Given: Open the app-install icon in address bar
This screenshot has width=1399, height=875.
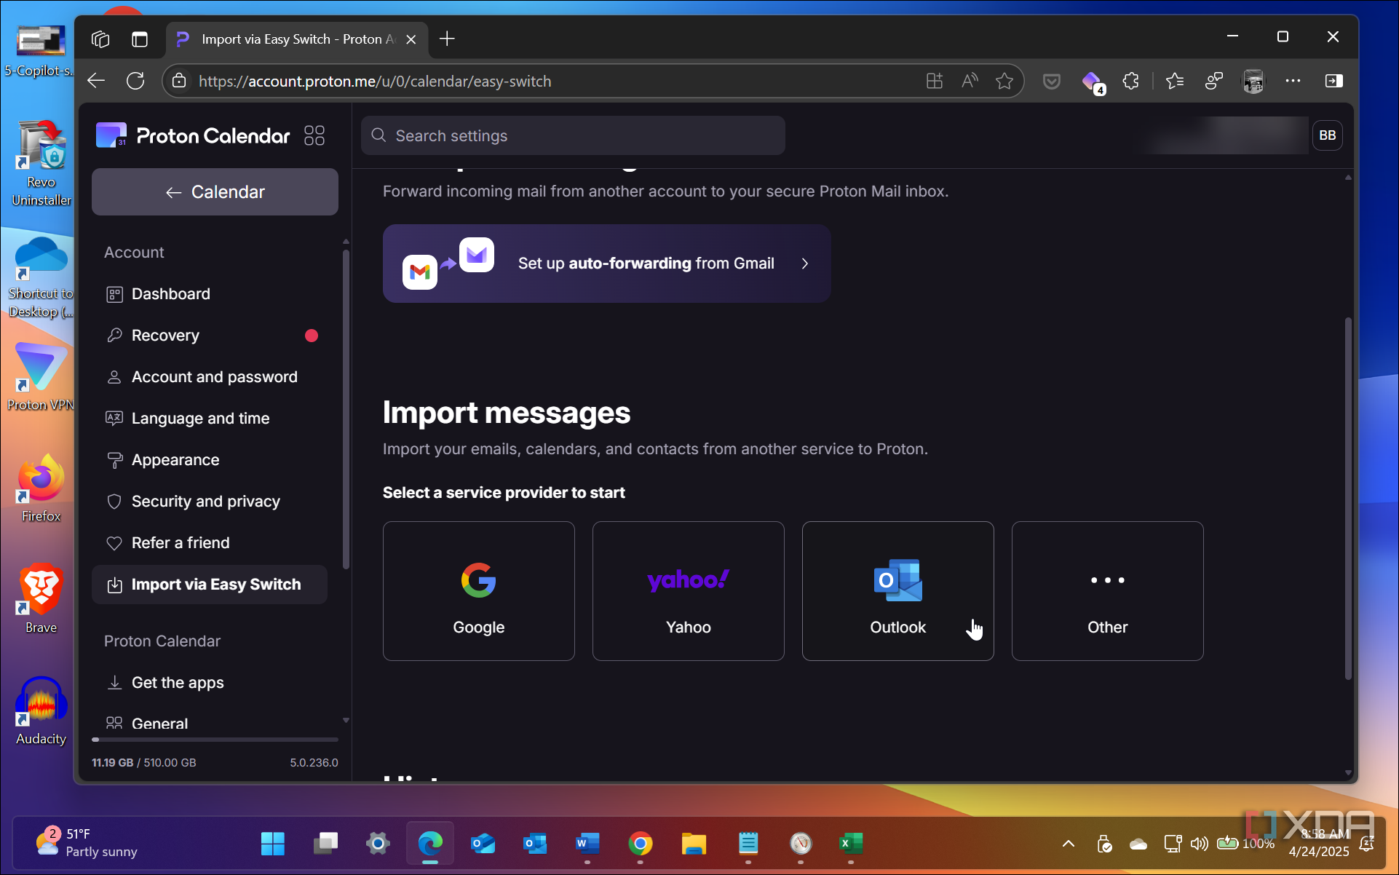Looking at the screenshot, I should (935, 81).
